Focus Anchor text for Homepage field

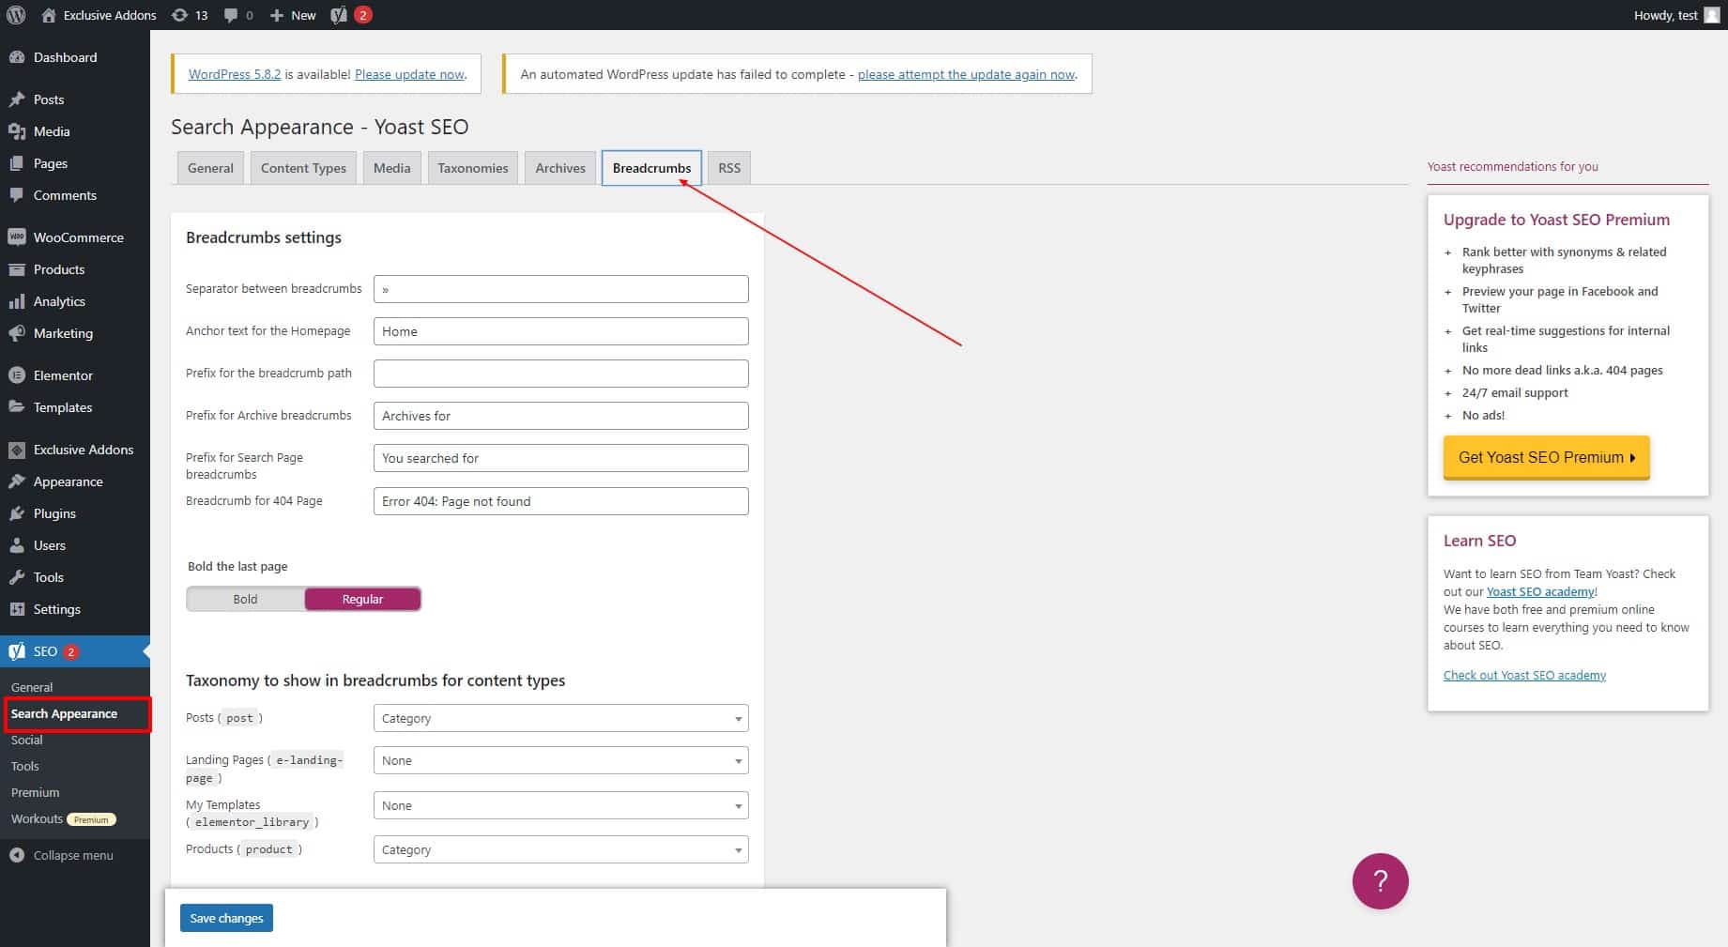coord(560,331)
